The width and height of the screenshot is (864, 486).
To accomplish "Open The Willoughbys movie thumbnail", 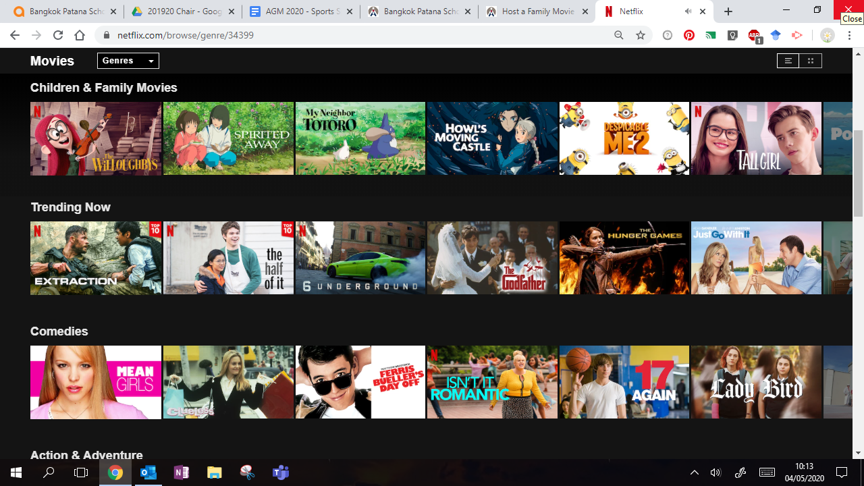I will click(96, 138).
